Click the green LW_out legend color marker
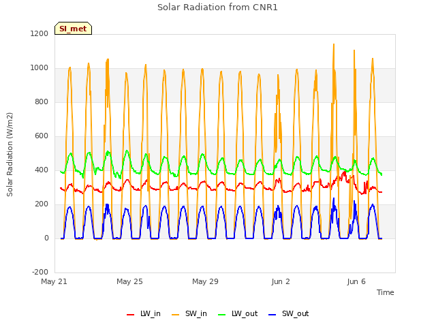Screen dimensions: 436x327 (x=222, y=315)
